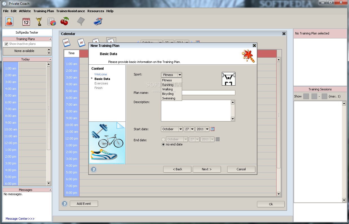Click down arrow of None available spinner
This screenshot has width=349, height=224.
(49, 53)
